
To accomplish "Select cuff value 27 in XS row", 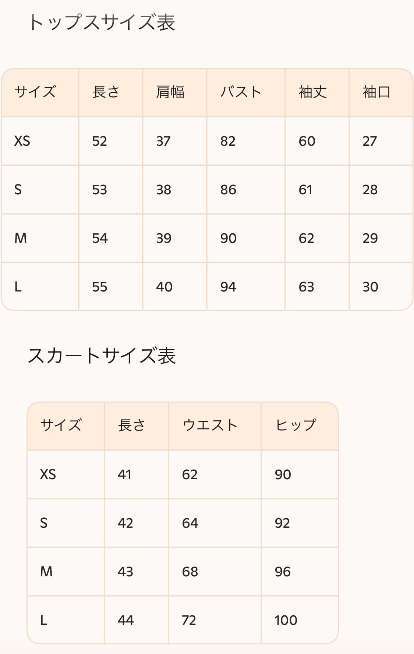I will point(370,141).
